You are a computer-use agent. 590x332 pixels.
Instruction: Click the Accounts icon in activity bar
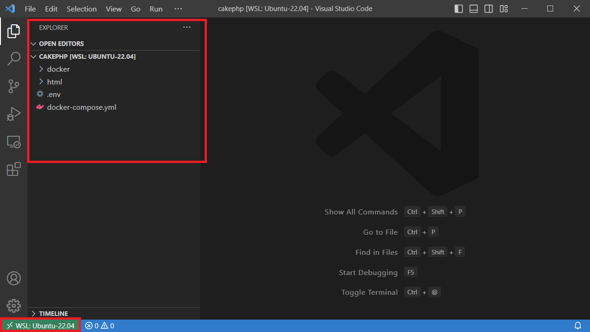point(14,278)
